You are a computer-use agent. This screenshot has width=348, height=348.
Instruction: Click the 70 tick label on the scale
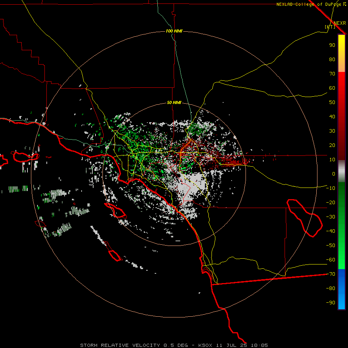(x=332, y=74)
